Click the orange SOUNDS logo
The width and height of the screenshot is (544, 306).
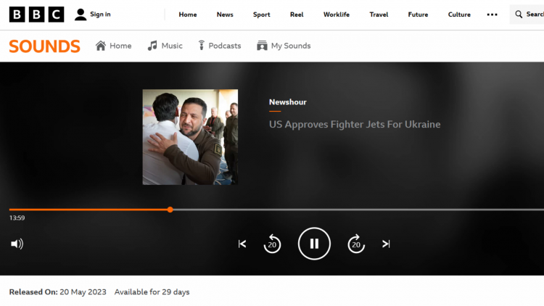(44, 46)
